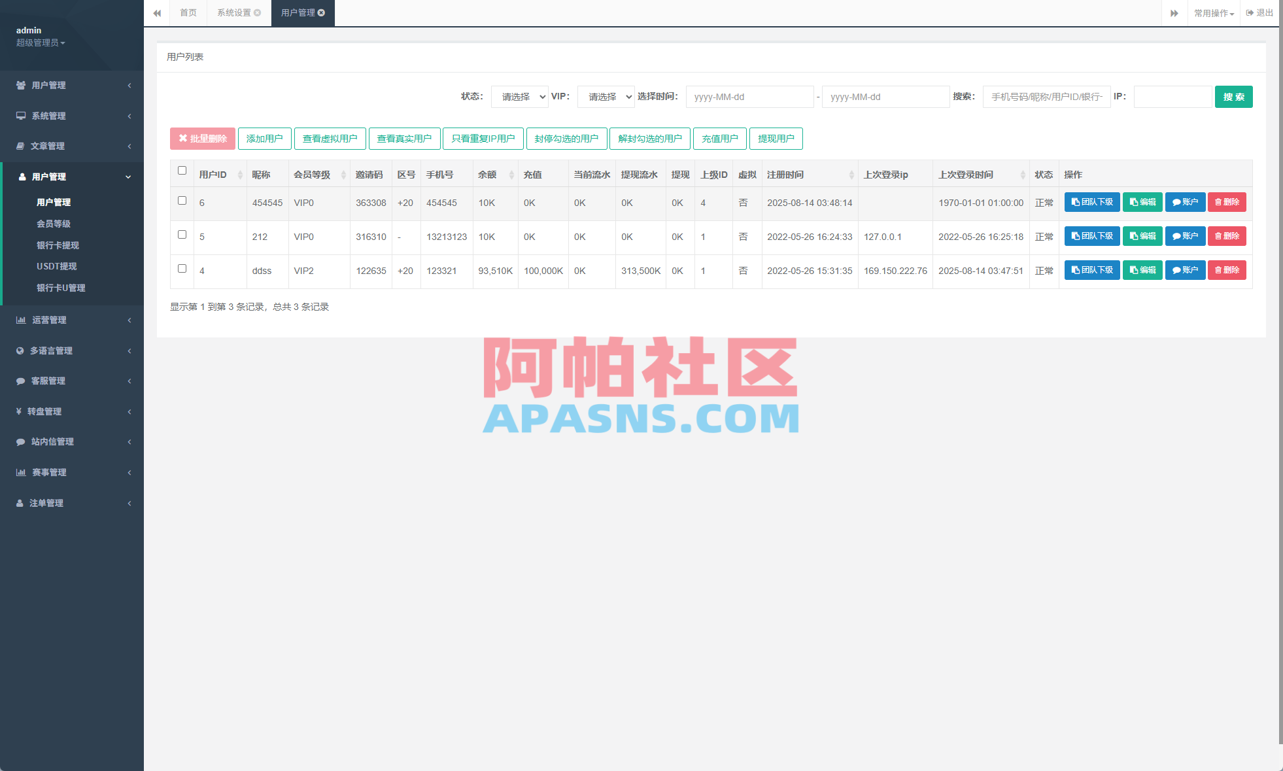This screenshot has height=771, width=1283.
Task: Open the 注单管理 person icon
Action: [19, 503]
